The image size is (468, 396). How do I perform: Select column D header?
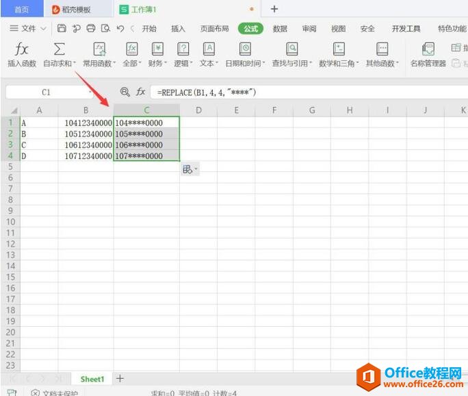198,110
